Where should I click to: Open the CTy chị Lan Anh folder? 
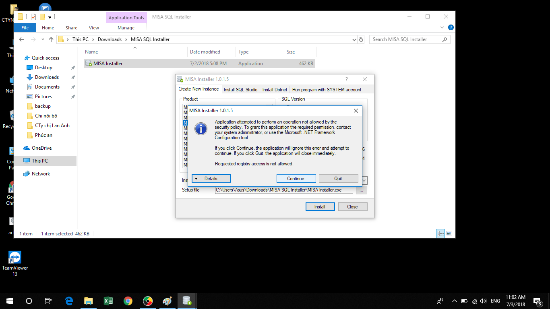52,126
